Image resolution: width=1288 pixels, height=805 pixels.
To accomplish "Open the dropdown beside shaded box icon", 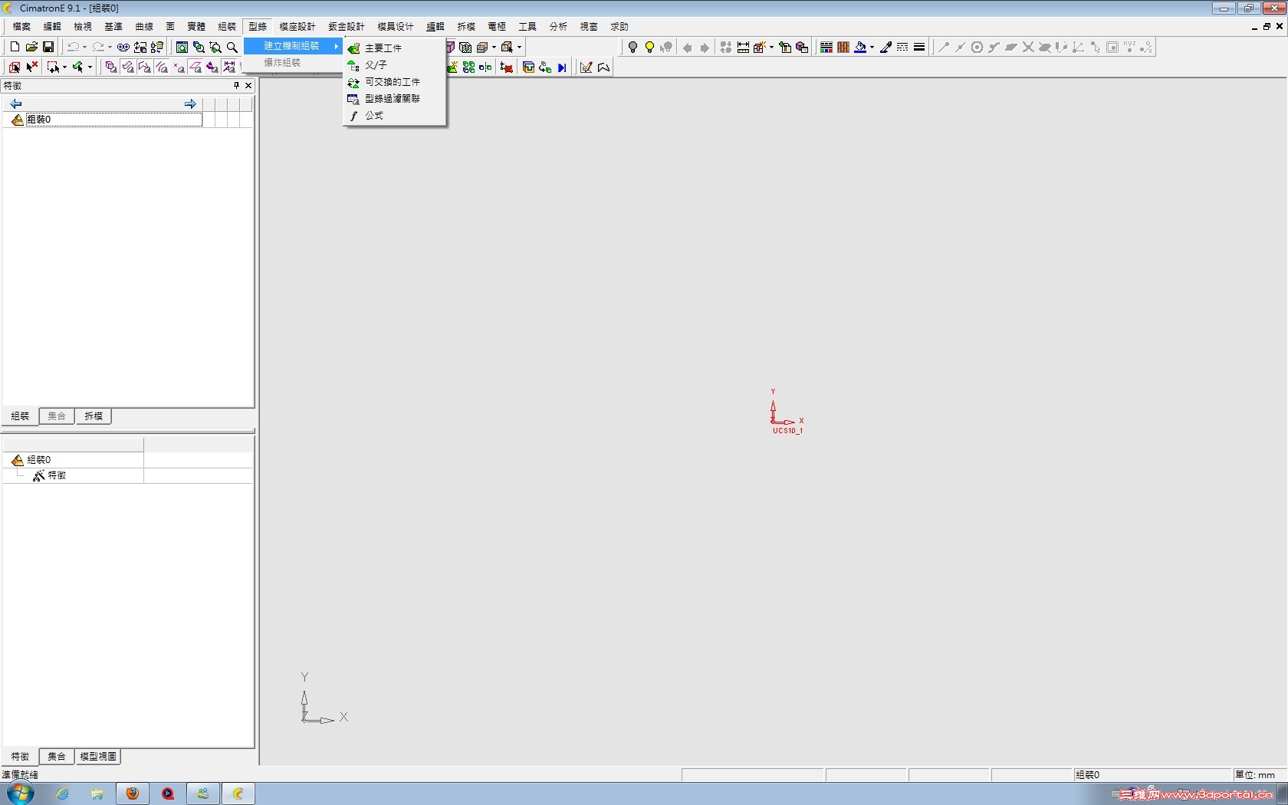I will 494,47.
